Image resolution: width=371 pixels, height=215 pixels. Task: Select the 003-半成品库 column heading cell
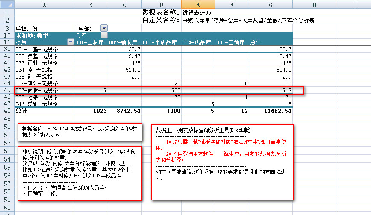click(159, 43)
